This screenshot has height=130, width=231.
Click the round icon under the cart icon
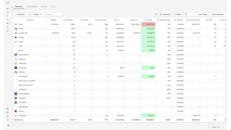coord(8,31)
